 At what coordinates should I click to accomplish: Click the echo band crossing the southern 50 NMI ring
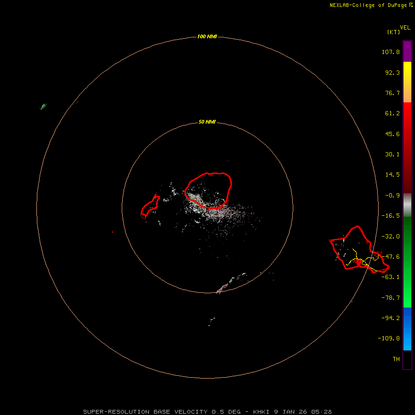tap(231, 283)
